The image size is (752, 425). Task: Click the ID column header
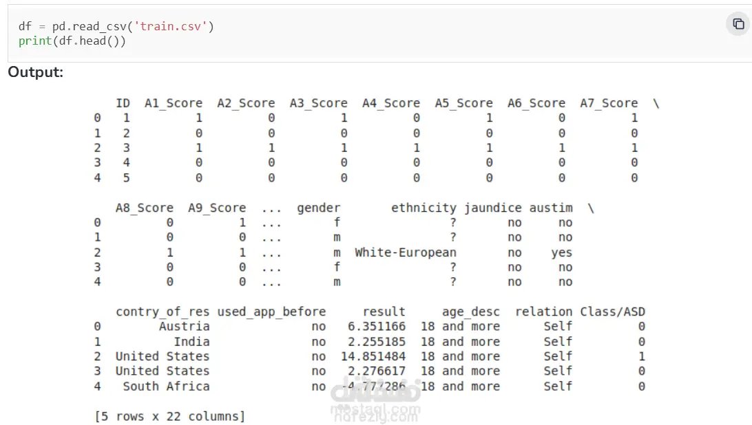(123, 103)
